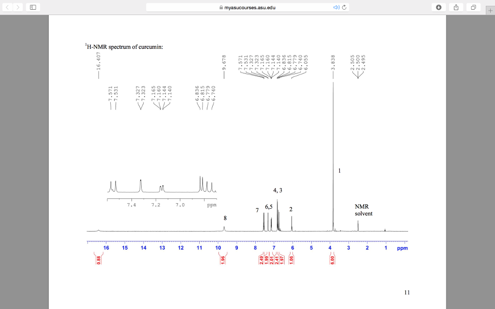Mute page audio with the speaker icon
Image resolution: width=495 pixels, height=309 pixels.
(x=336, y=7)
